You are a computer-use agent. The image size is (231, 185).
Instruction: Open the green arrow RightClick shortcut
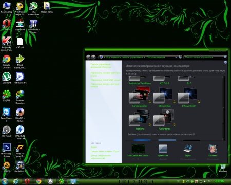[20, 62]
